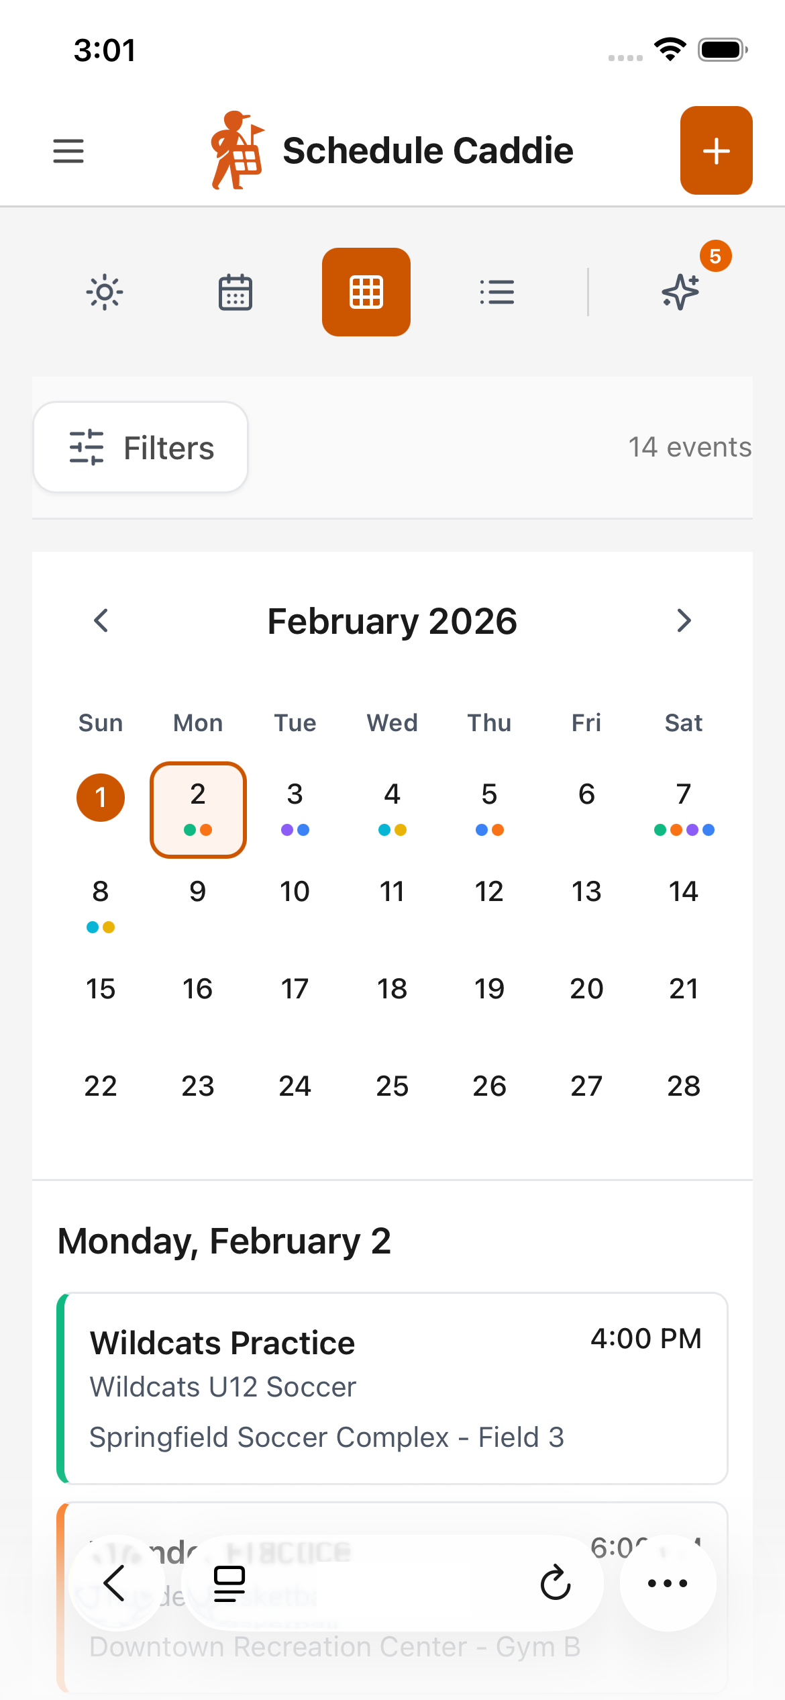Switch to the agenda calendar icon view

point(235,291)
